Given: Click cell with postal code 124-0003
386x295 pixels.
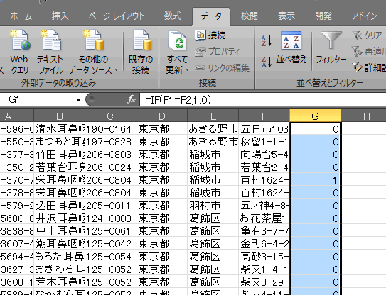Looking at the screenshot, I should click(110, 218).
